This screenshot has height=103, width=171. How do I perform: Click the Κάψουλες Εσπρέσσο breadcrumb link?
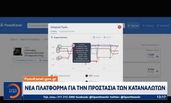tap(30, 39)
